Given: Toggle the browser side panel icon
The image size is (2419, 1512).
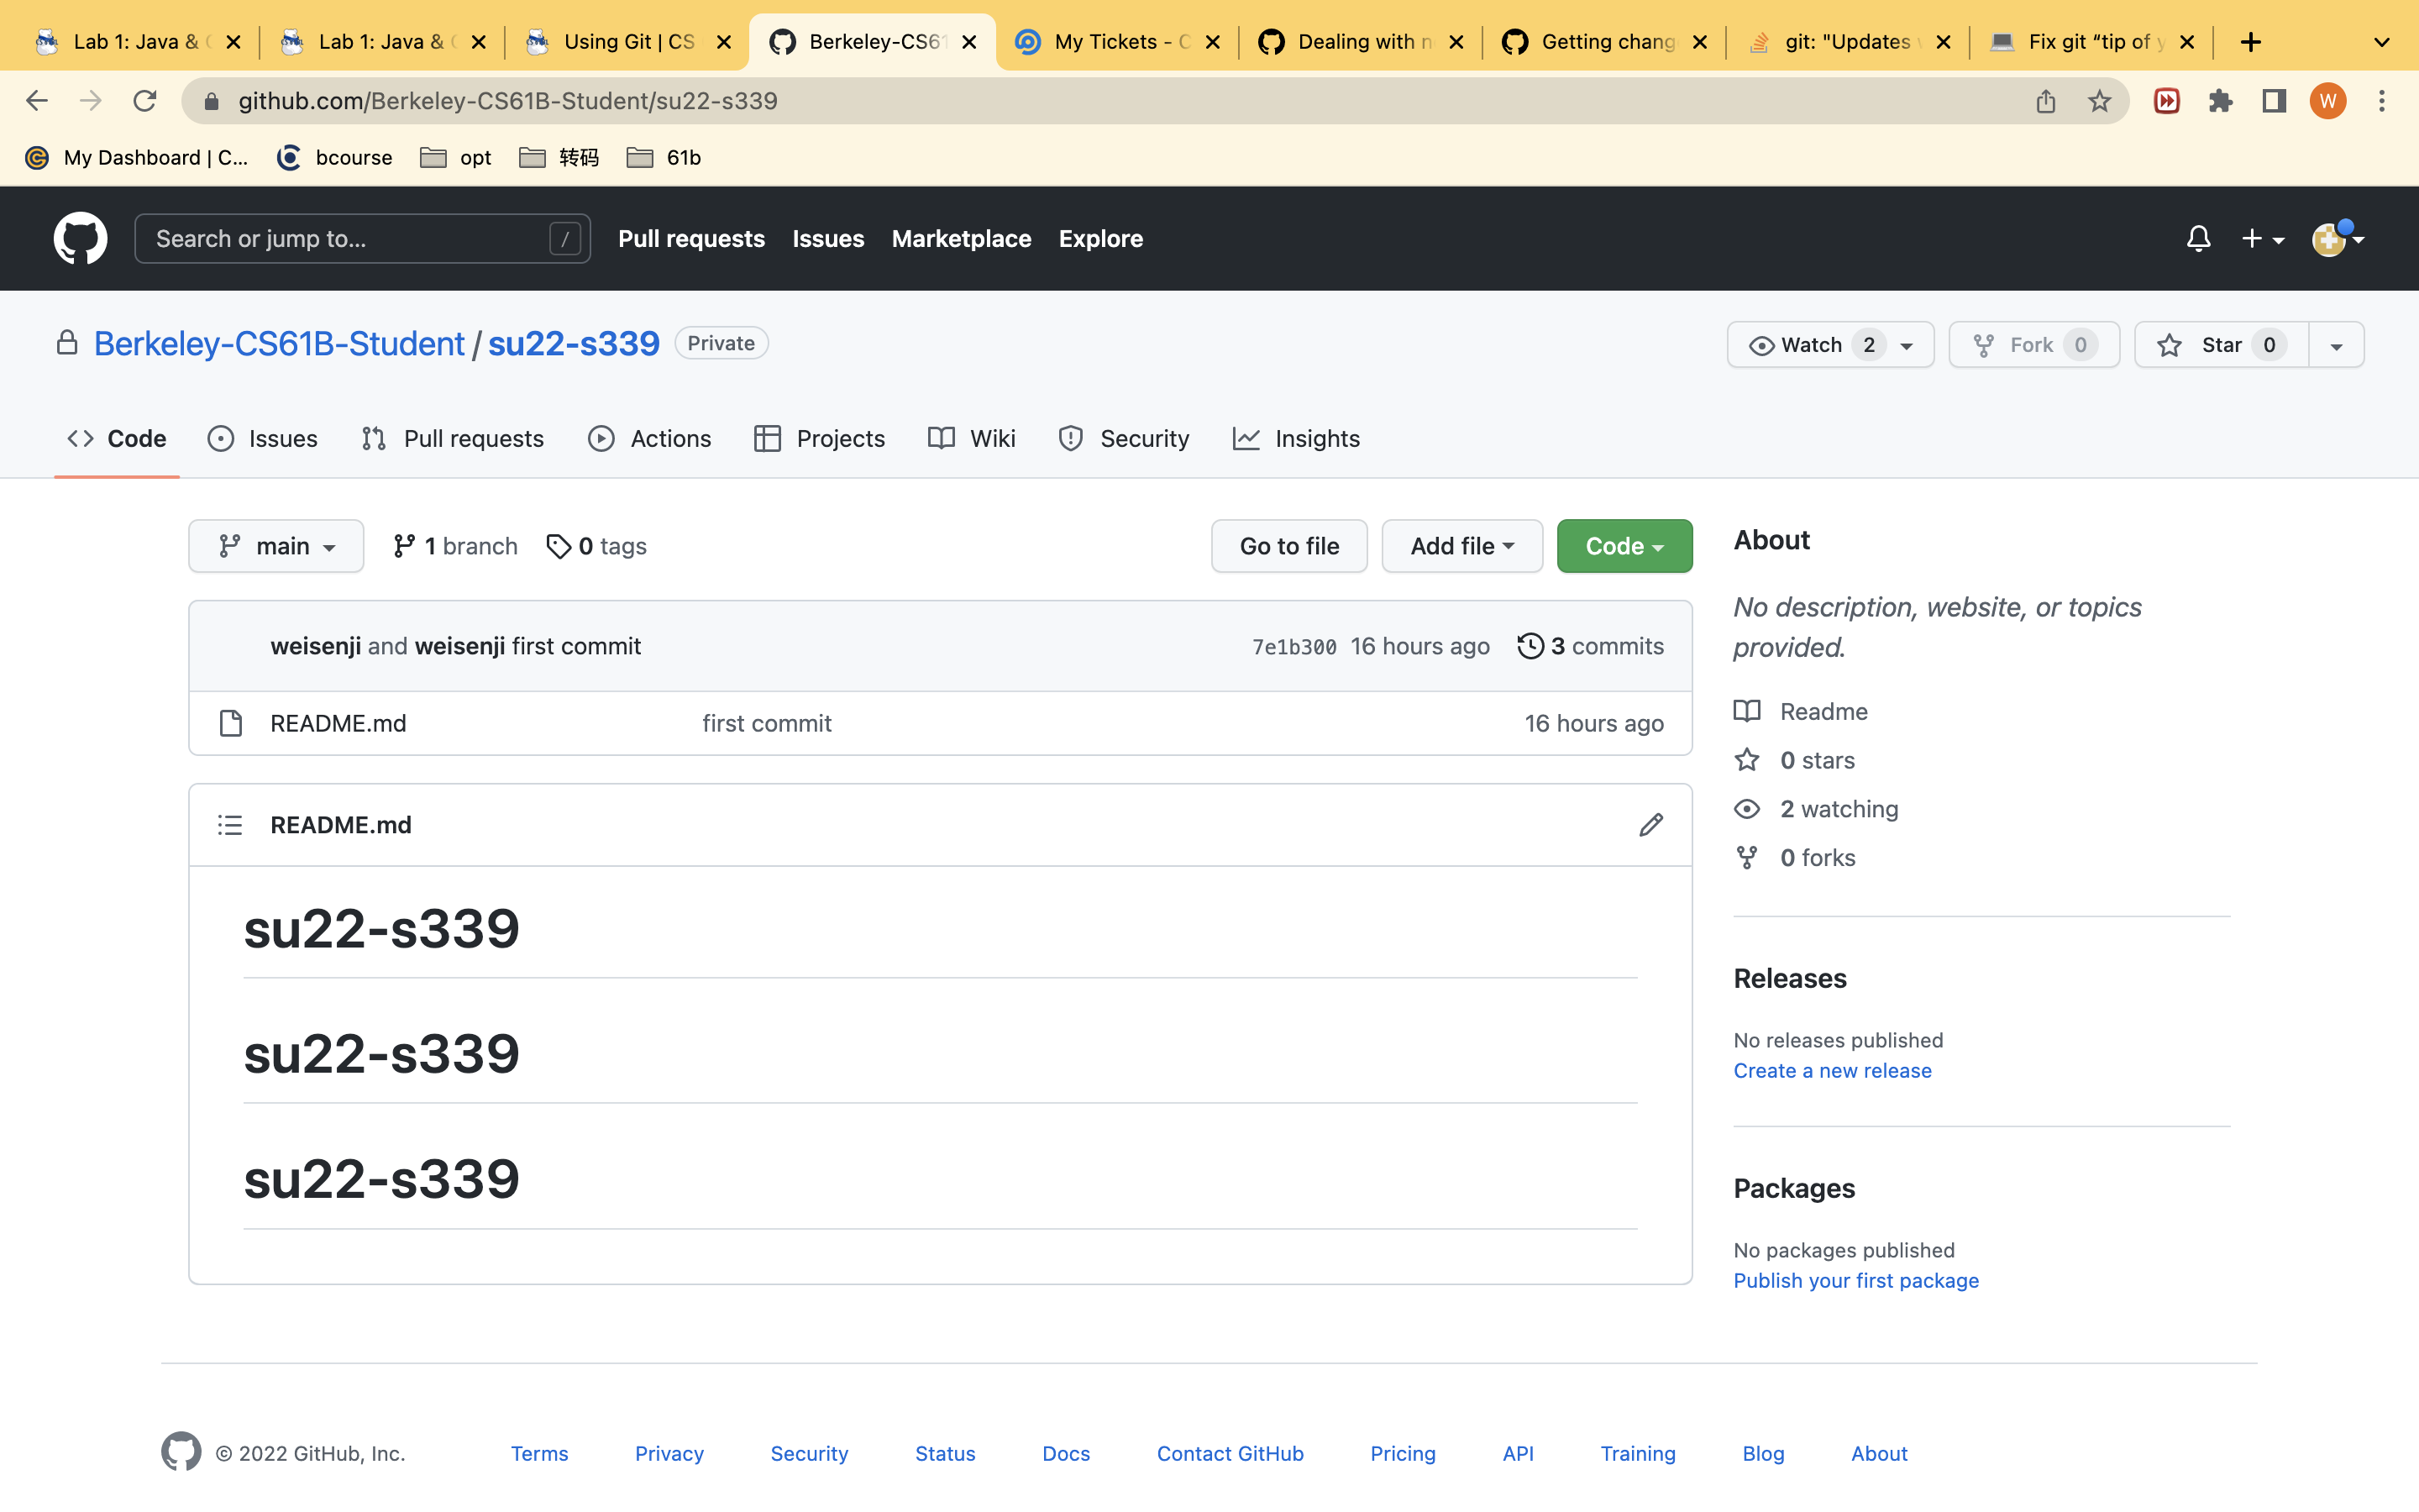Looking at the screenshot, I should pos(2274,101).
